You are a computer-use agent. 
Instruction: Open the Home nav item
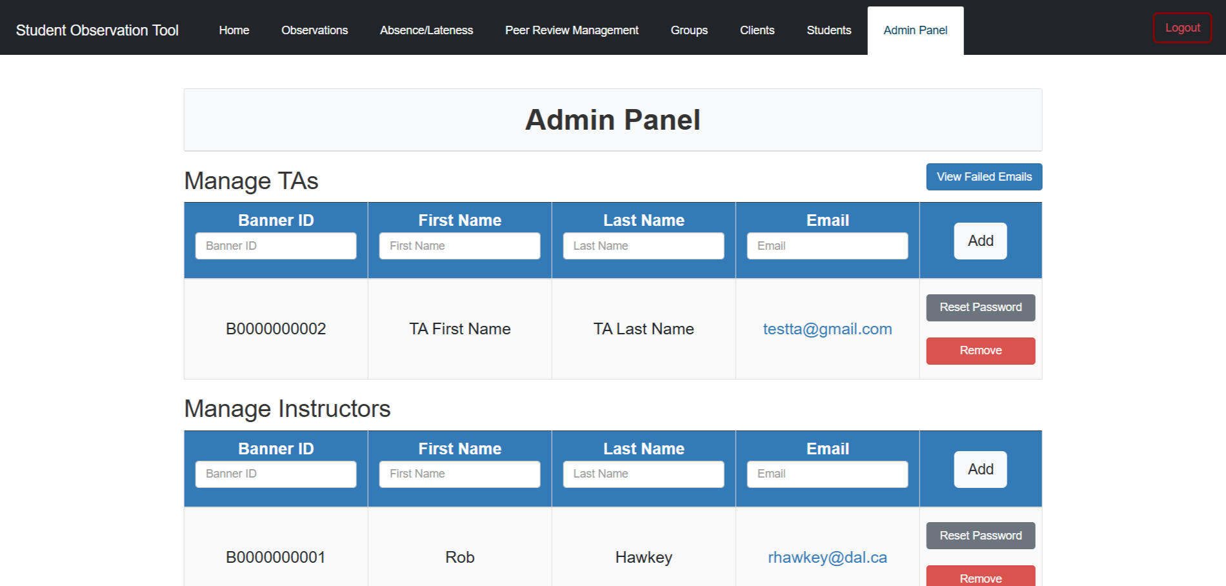[234, 30]
